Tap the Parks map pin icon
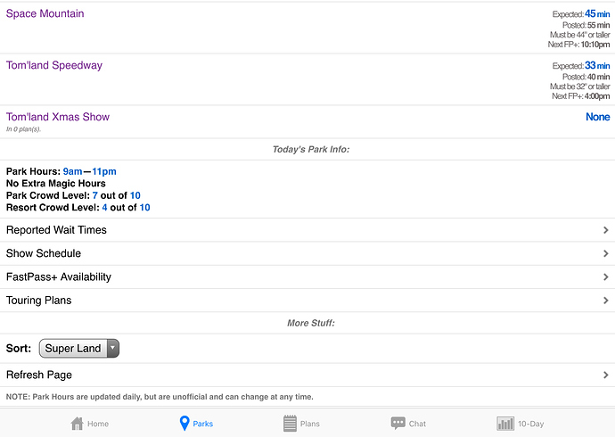615x437 pixels. [184, 424]
